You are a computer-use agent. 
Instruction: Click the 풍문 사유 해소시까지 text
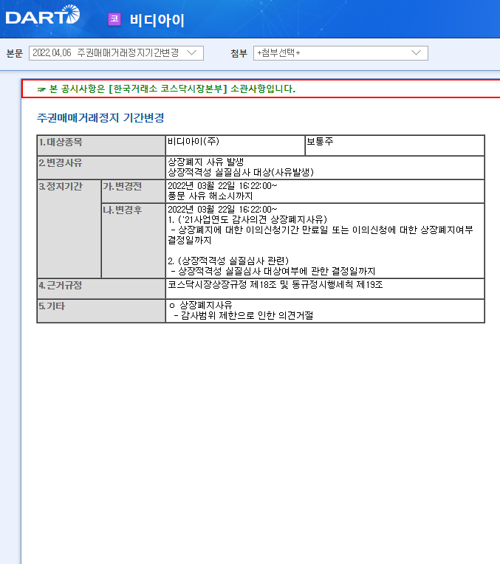(x=210, y=196)
